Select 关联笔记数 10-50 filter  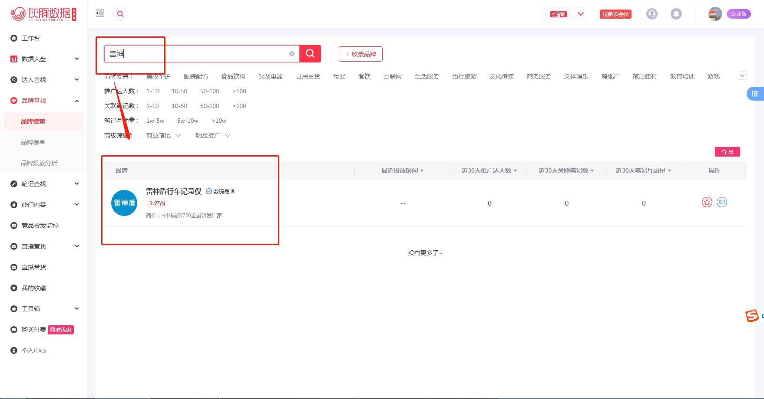pyautogui.click(x=179, y=106)
